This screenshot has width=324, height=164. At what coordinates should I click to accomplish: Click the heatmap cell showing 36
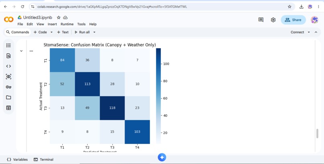[87, 60]
